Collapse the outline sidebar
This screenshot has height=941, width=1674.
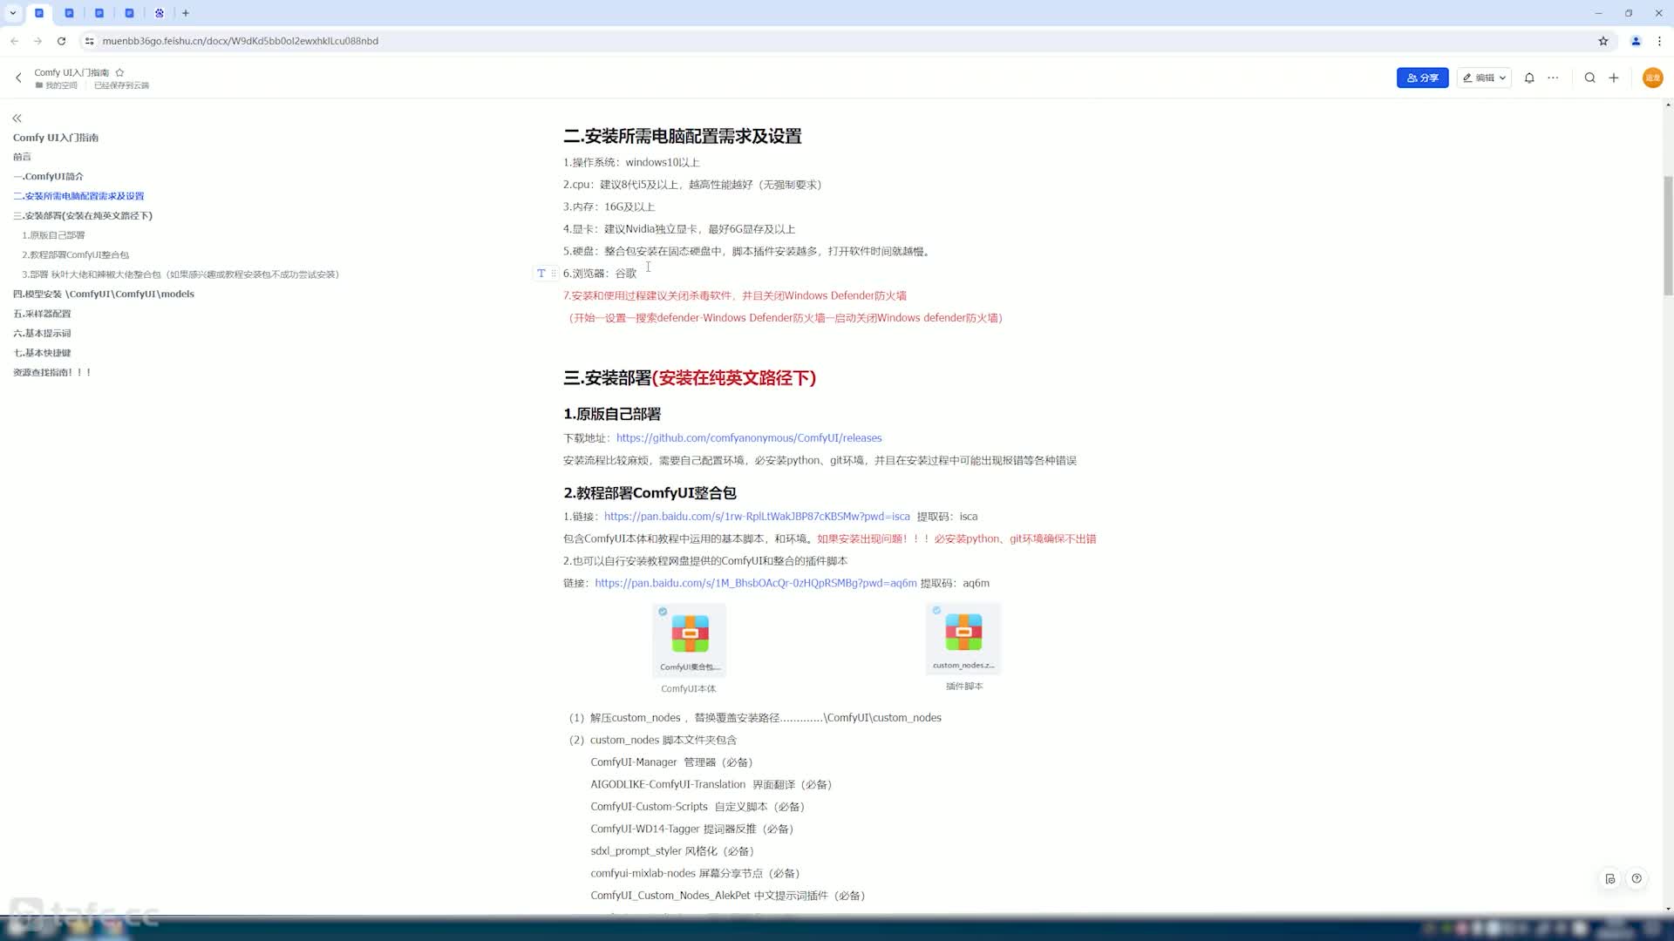pos(17,118)
